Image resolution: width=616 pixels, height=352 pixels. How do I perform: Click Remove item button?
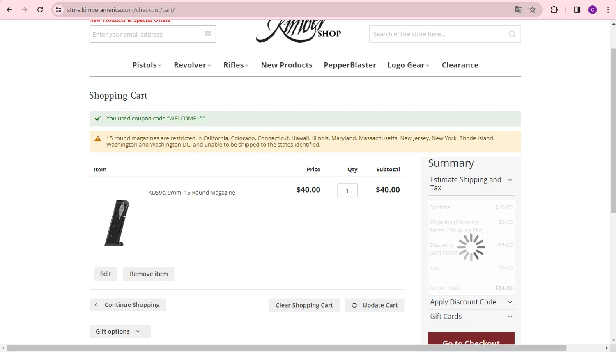pyautogui.click(x=149, y=274)
